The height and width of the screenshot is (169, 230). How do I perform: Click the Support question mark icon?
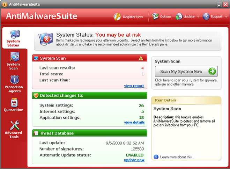click(x=206, y=16)
